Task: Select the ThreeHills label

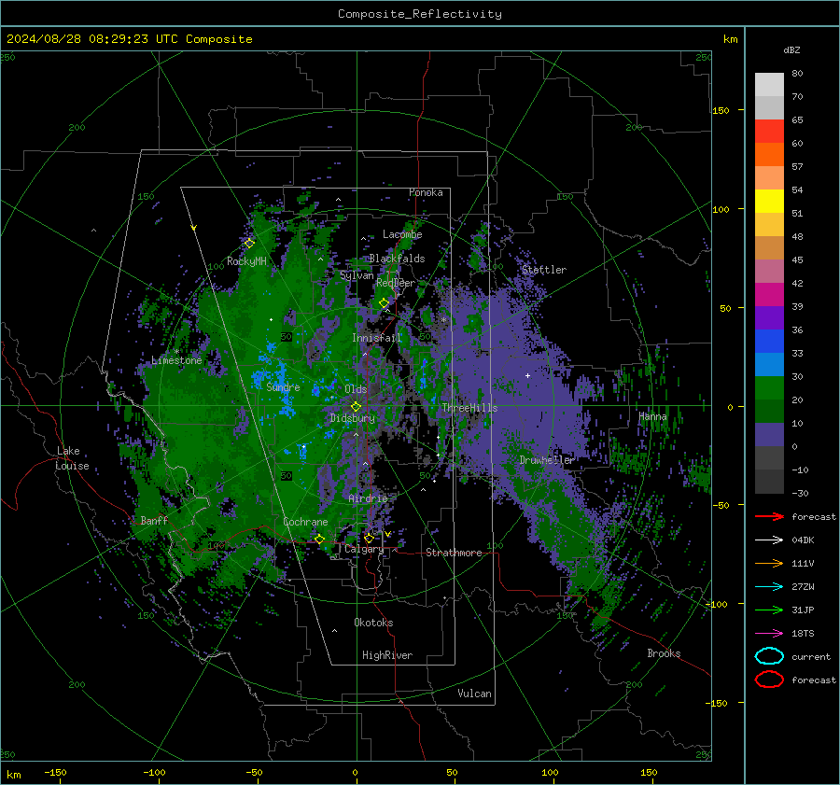Action: click(469, 408)
